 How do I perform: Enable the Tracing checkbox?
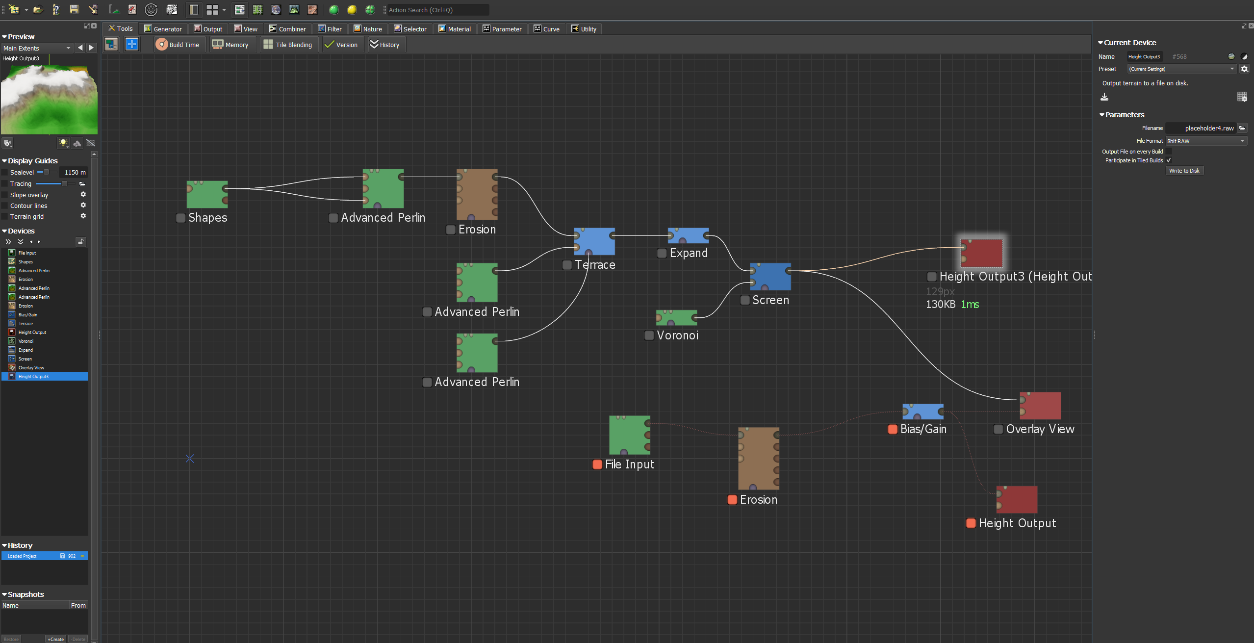(x=5, y=183)
